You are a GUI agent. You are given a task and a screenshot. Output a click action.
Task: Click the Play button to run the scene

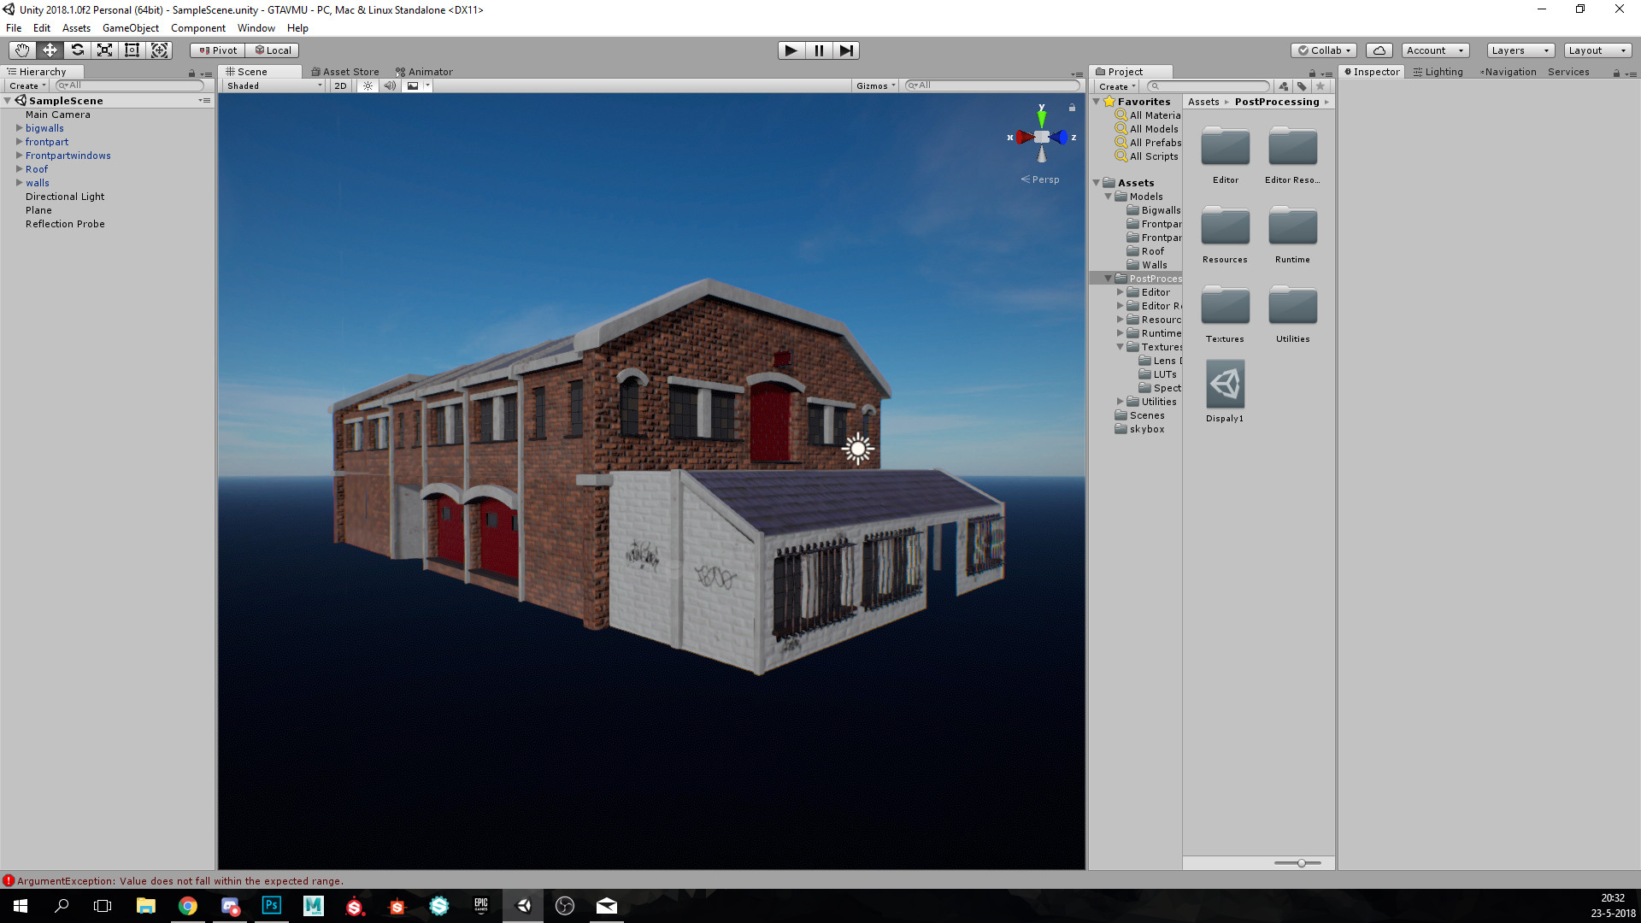[x=791, y=50]
